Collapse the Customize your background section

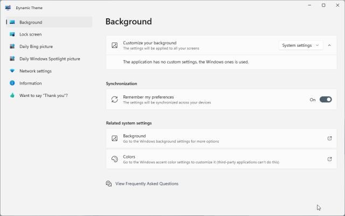329,45
